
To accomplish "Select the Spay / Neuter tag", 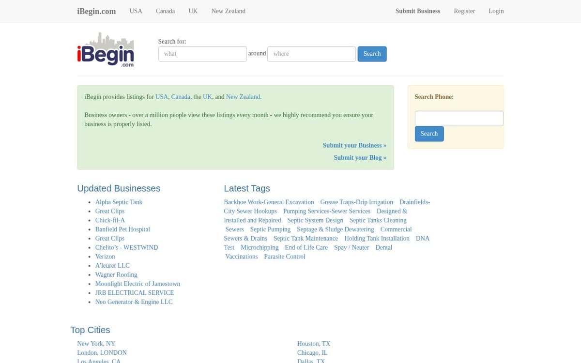I will tap(352, 247).
